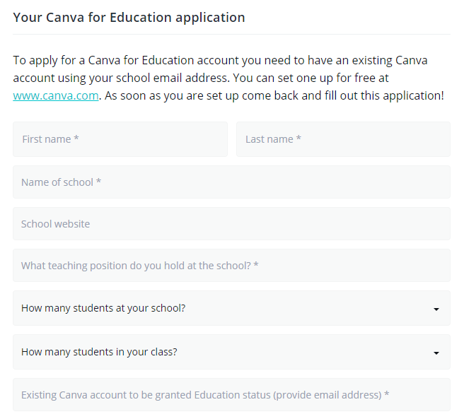Activate the School website field

coord(232,223)
